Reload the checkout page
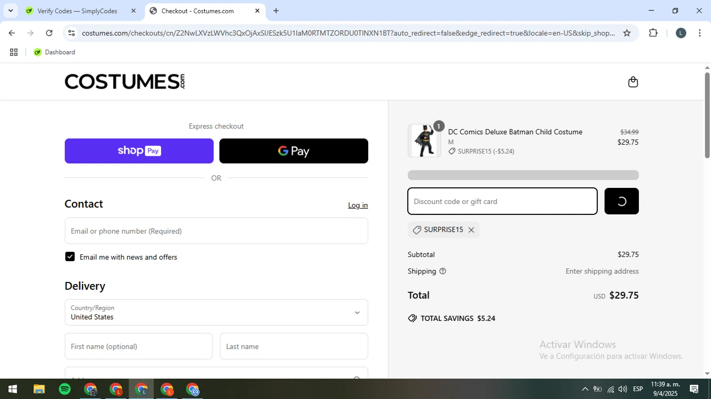 tap(49, 33)
